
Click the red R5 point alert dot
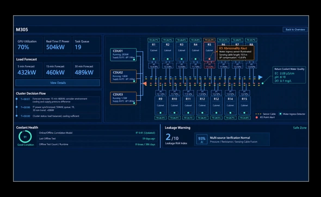click(x=209, y=59)
